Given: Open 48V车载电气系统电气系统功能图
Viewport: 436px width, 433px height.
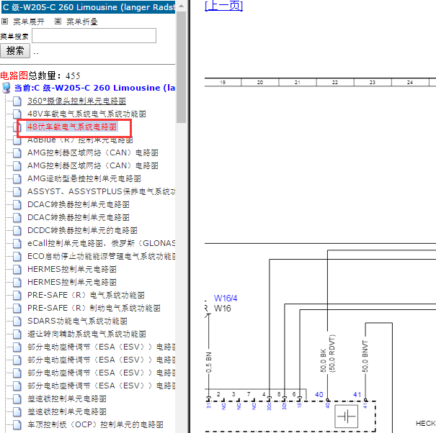Looking at the screenshot, I should (x=86, y=114).
